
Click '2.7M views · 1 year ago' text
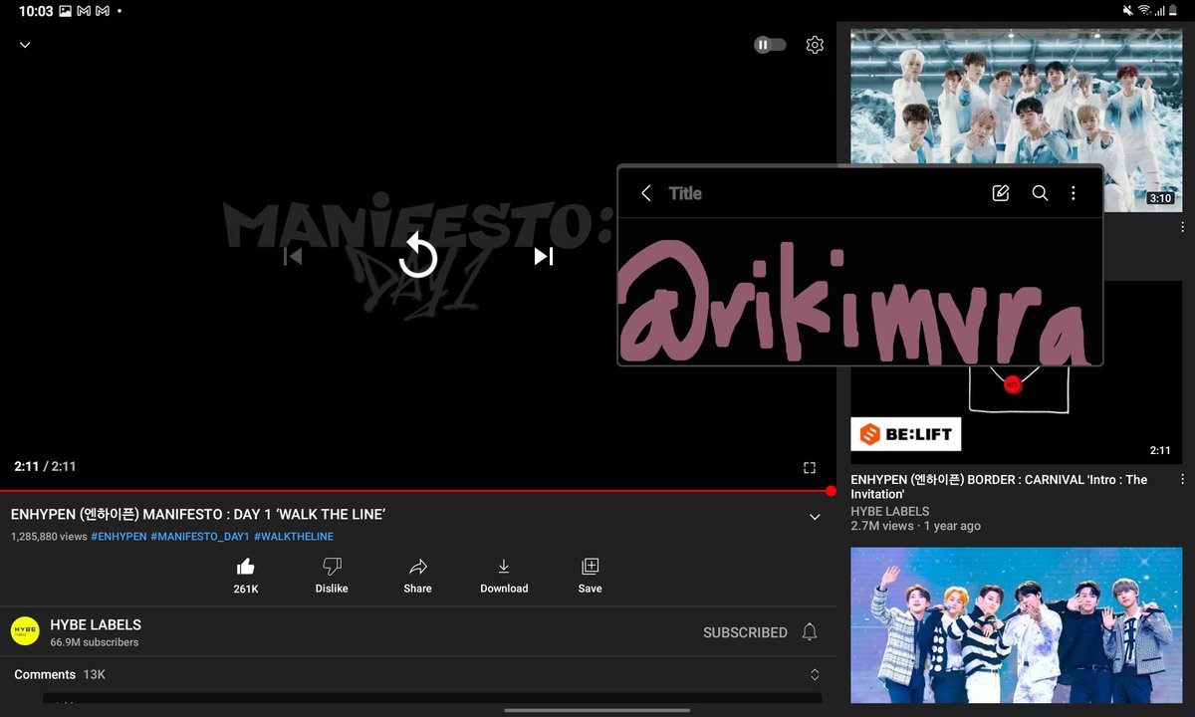tap(915, 526)
